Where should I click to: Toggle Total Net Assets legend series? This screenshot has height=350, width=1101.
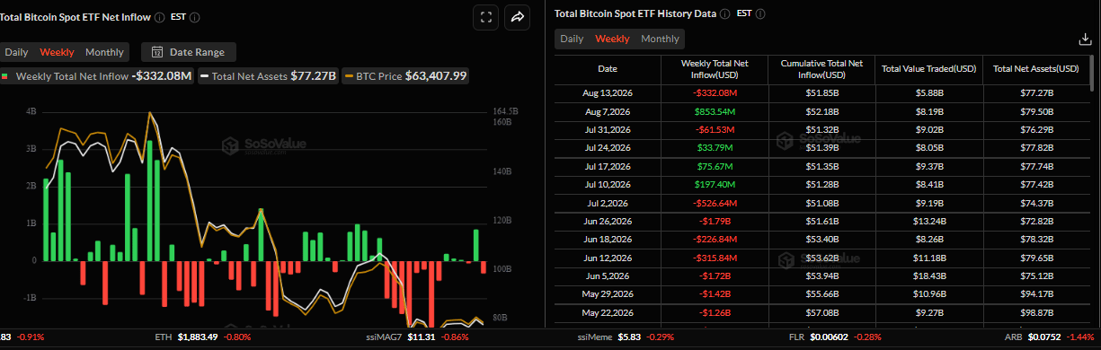(x=268, y=76)
